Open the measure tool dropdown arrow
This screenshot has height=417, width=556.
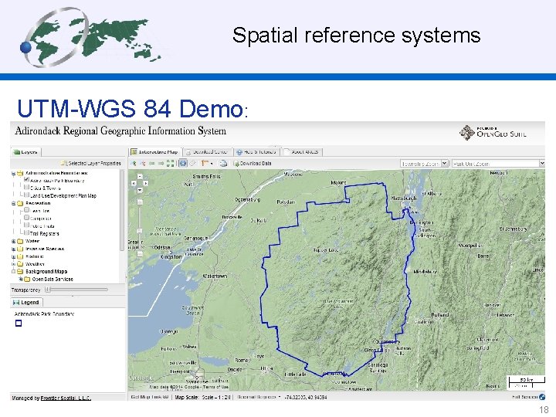212,164
